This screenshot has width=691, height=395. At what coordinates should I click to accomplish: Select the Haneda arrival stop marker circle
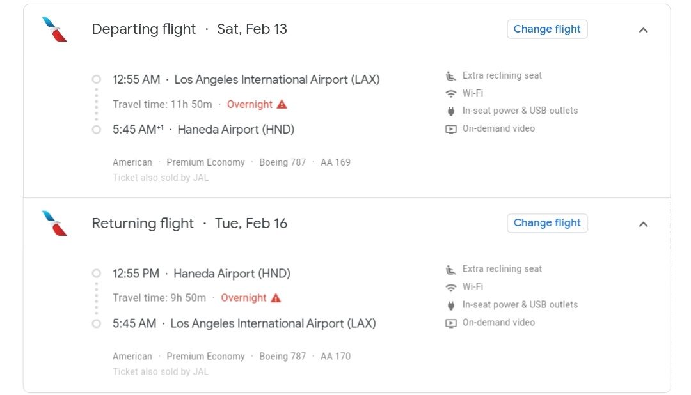(x=96, y=129)
